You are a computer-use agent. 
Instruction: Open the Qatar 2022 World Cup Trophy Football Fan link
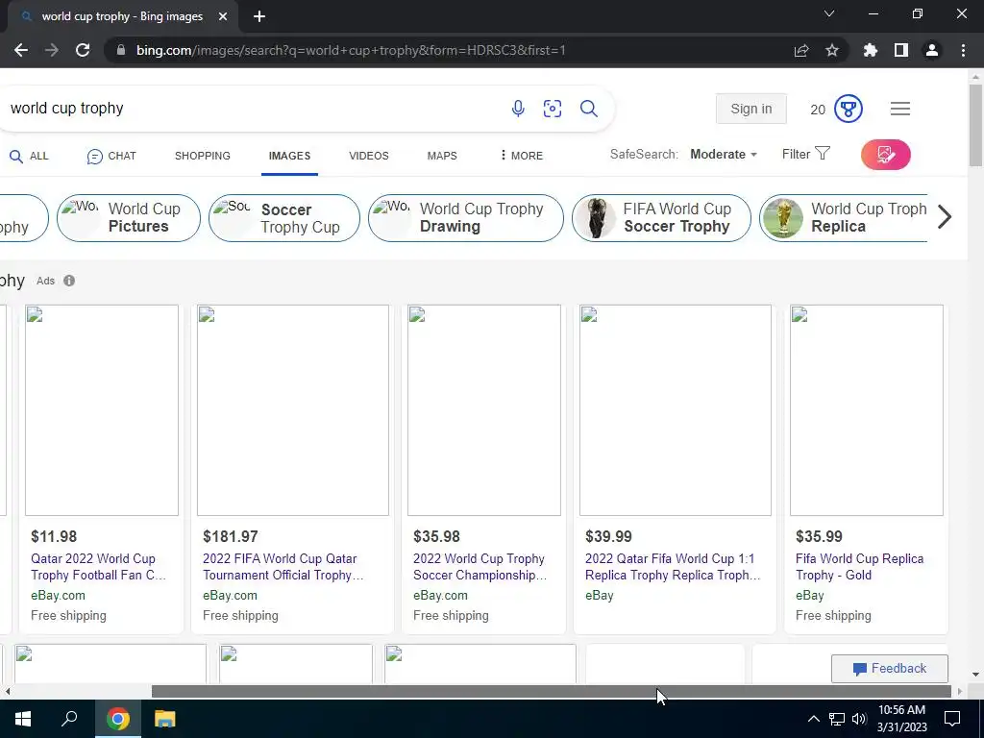click(x=99, y=567)
